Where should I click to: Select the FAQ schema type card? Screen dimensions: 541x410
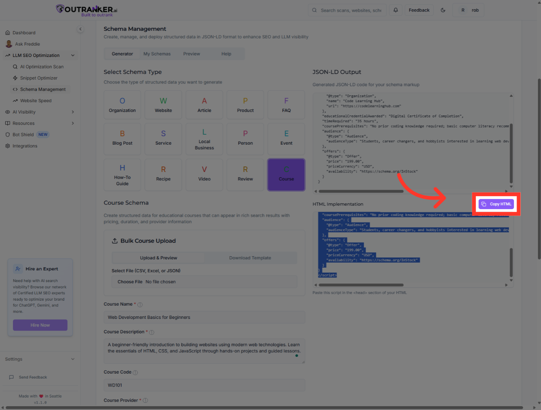click(x=286, y=105)
